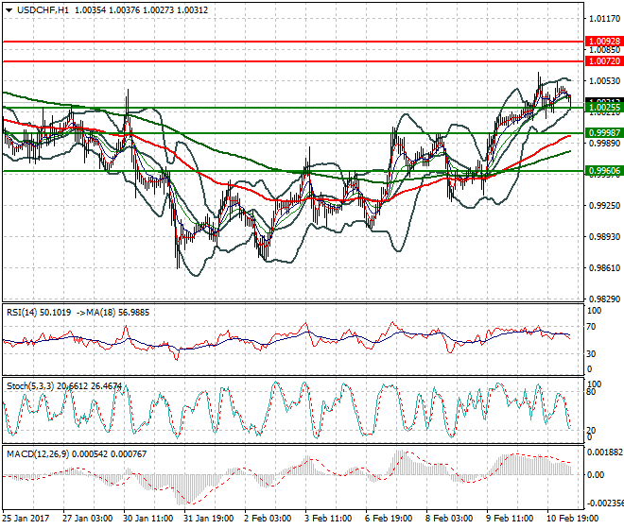Click the 0.99250 price axis value
Image resolution: width=624 pixels, height=529 pixels.
604,206
